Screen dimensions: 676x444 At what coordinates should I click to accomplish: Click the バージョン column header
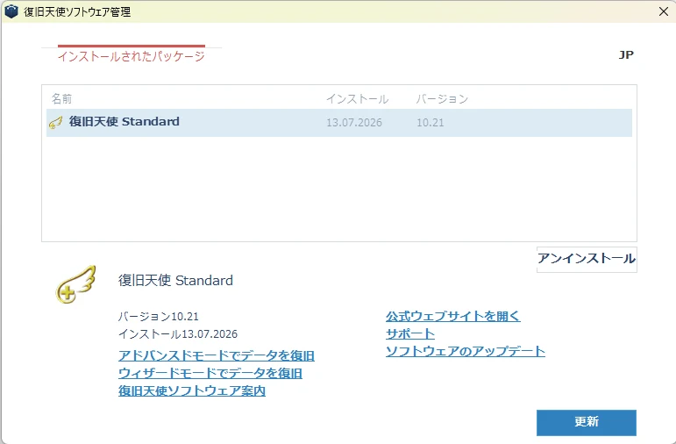click(442, 99)
